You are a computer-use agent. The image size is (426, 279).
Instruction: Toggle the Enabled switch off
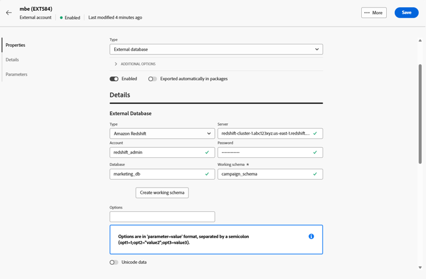pos(114,79)
